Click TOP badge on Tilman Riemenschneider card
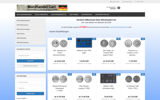160x100 pixels. 70,39
